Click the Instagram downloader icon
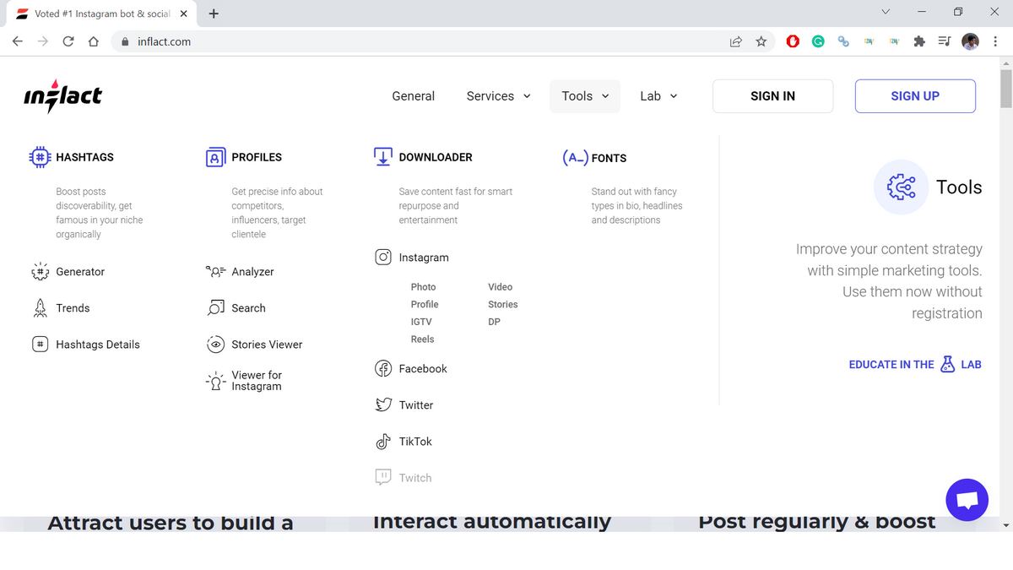1013x570 pixels. click(383, 258)
